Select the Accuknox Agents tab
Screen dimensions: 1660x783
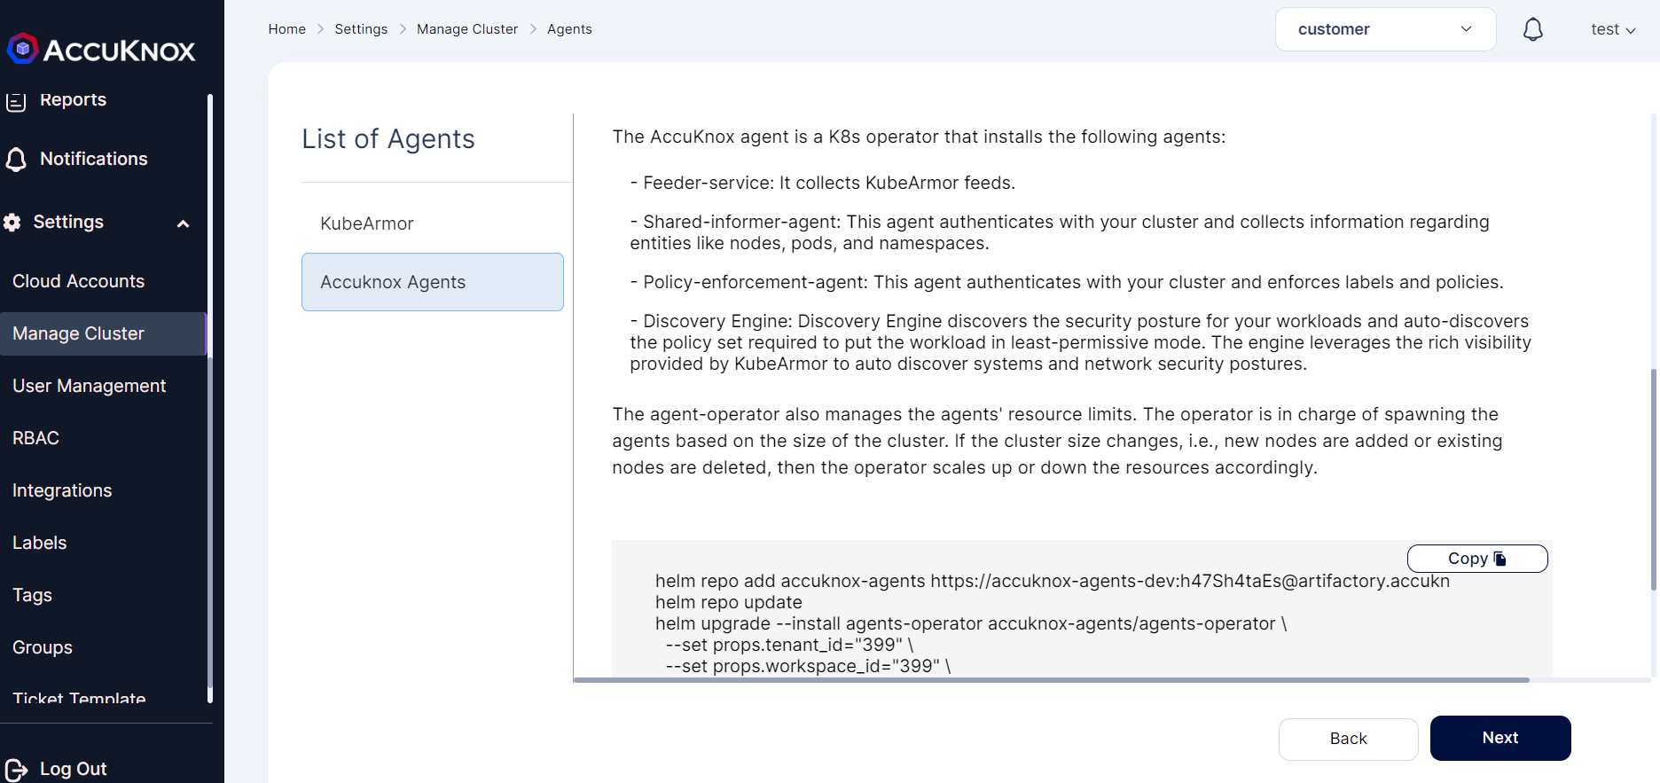[433, 282]
